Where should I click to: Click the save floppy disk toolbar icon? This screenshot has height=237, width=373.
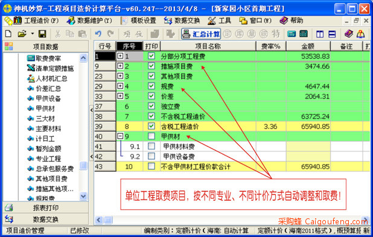(42, 34)
